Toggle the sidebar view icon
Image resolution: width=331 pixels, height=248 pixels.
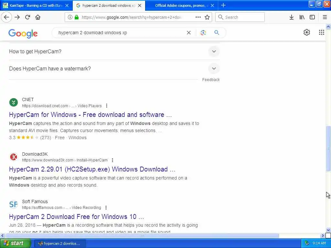click(312, 17)
